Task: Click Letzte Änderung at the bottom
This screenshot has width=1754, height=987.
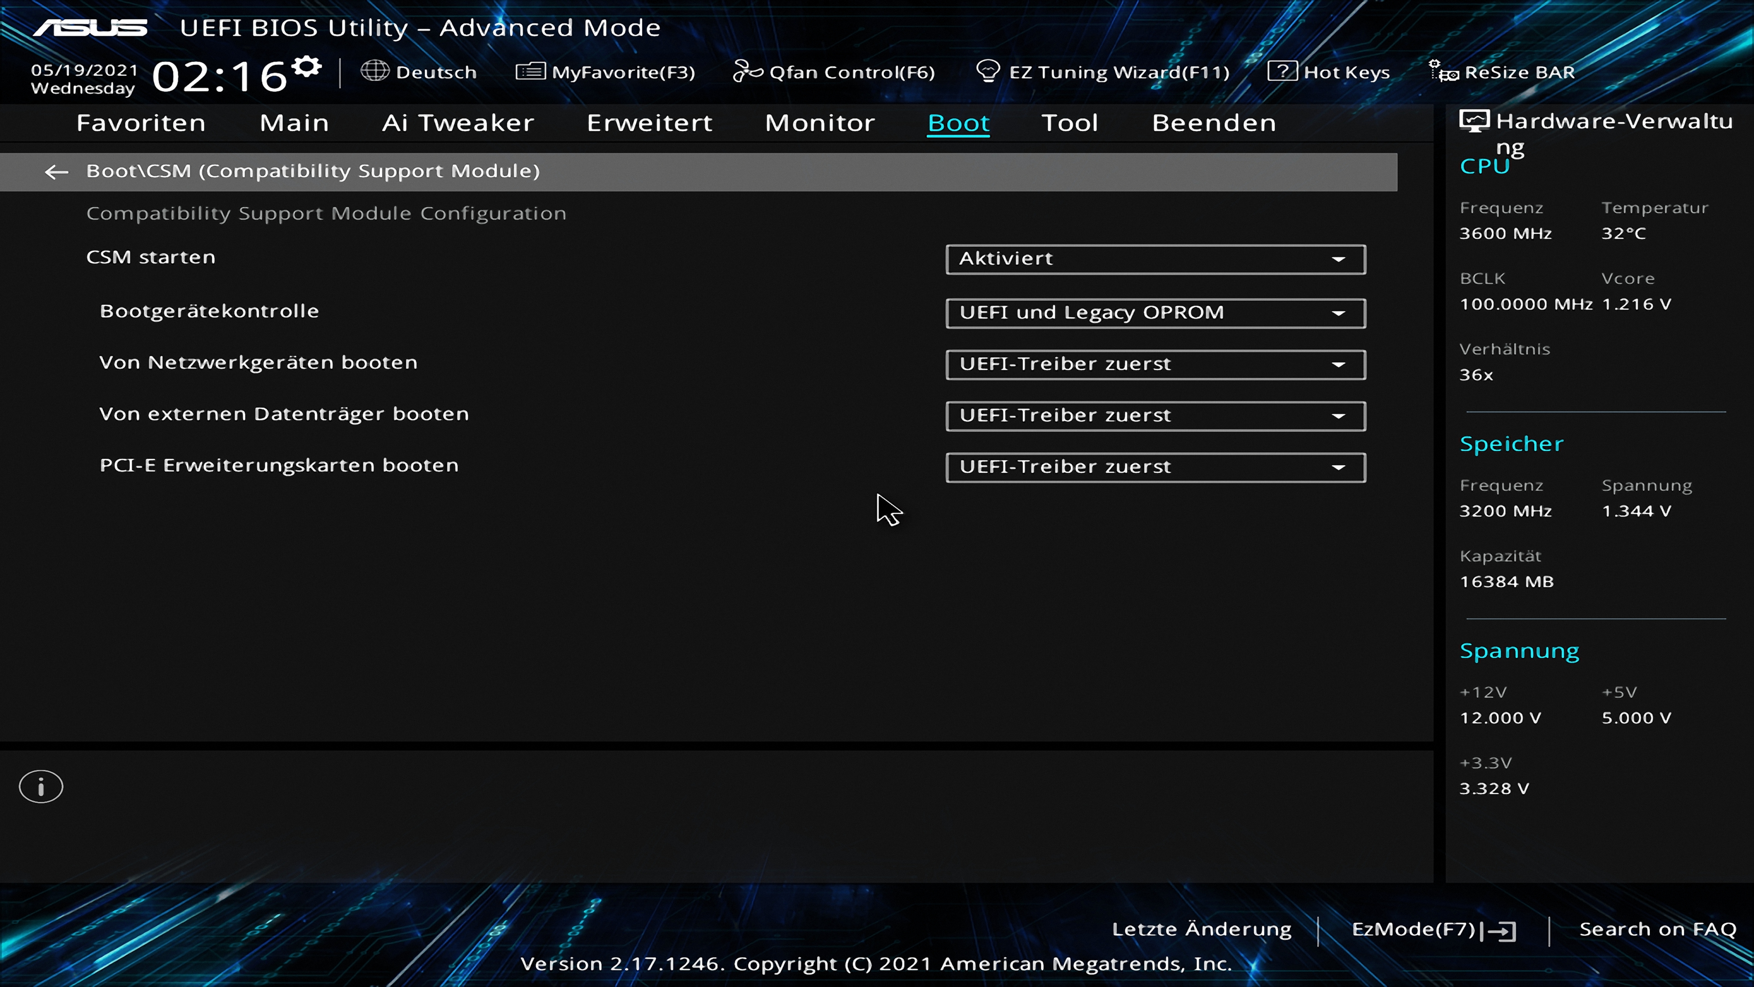Action: (1201, 929)
